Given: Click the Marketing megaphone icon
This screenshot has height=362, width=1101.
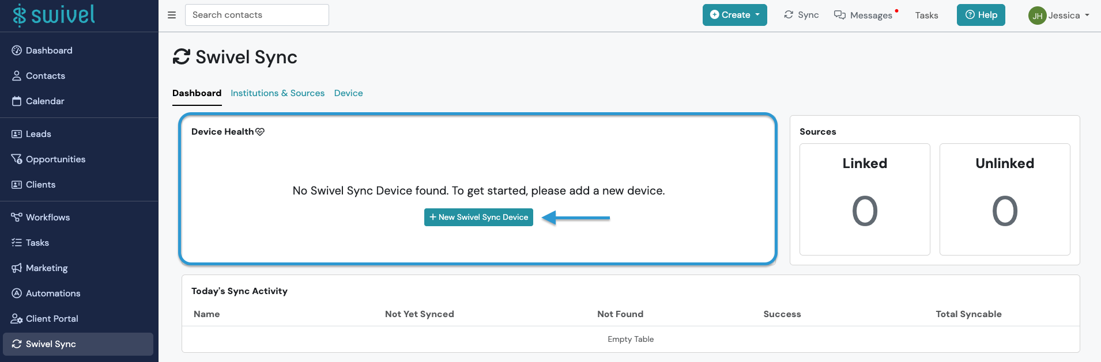Looking at the screenshot, I should click(17, 268).
